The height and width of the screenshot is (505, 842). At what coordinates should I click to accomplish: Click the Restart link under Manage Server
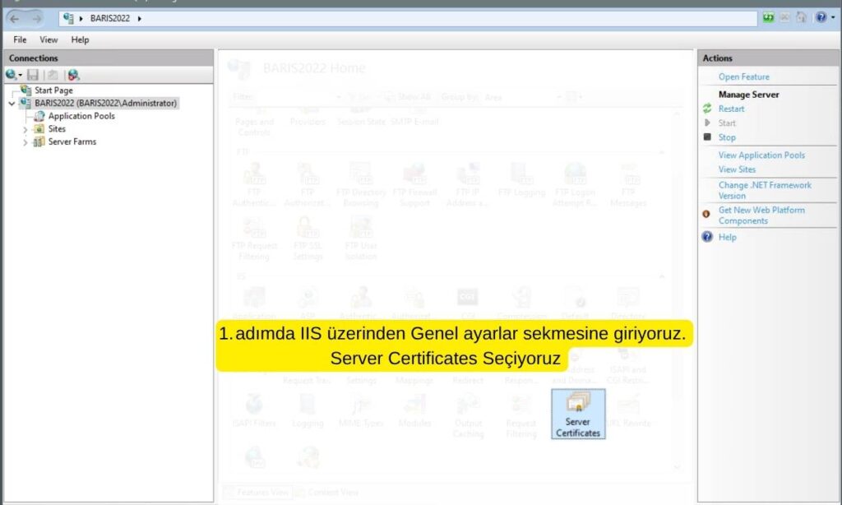(x=731, y=109)
